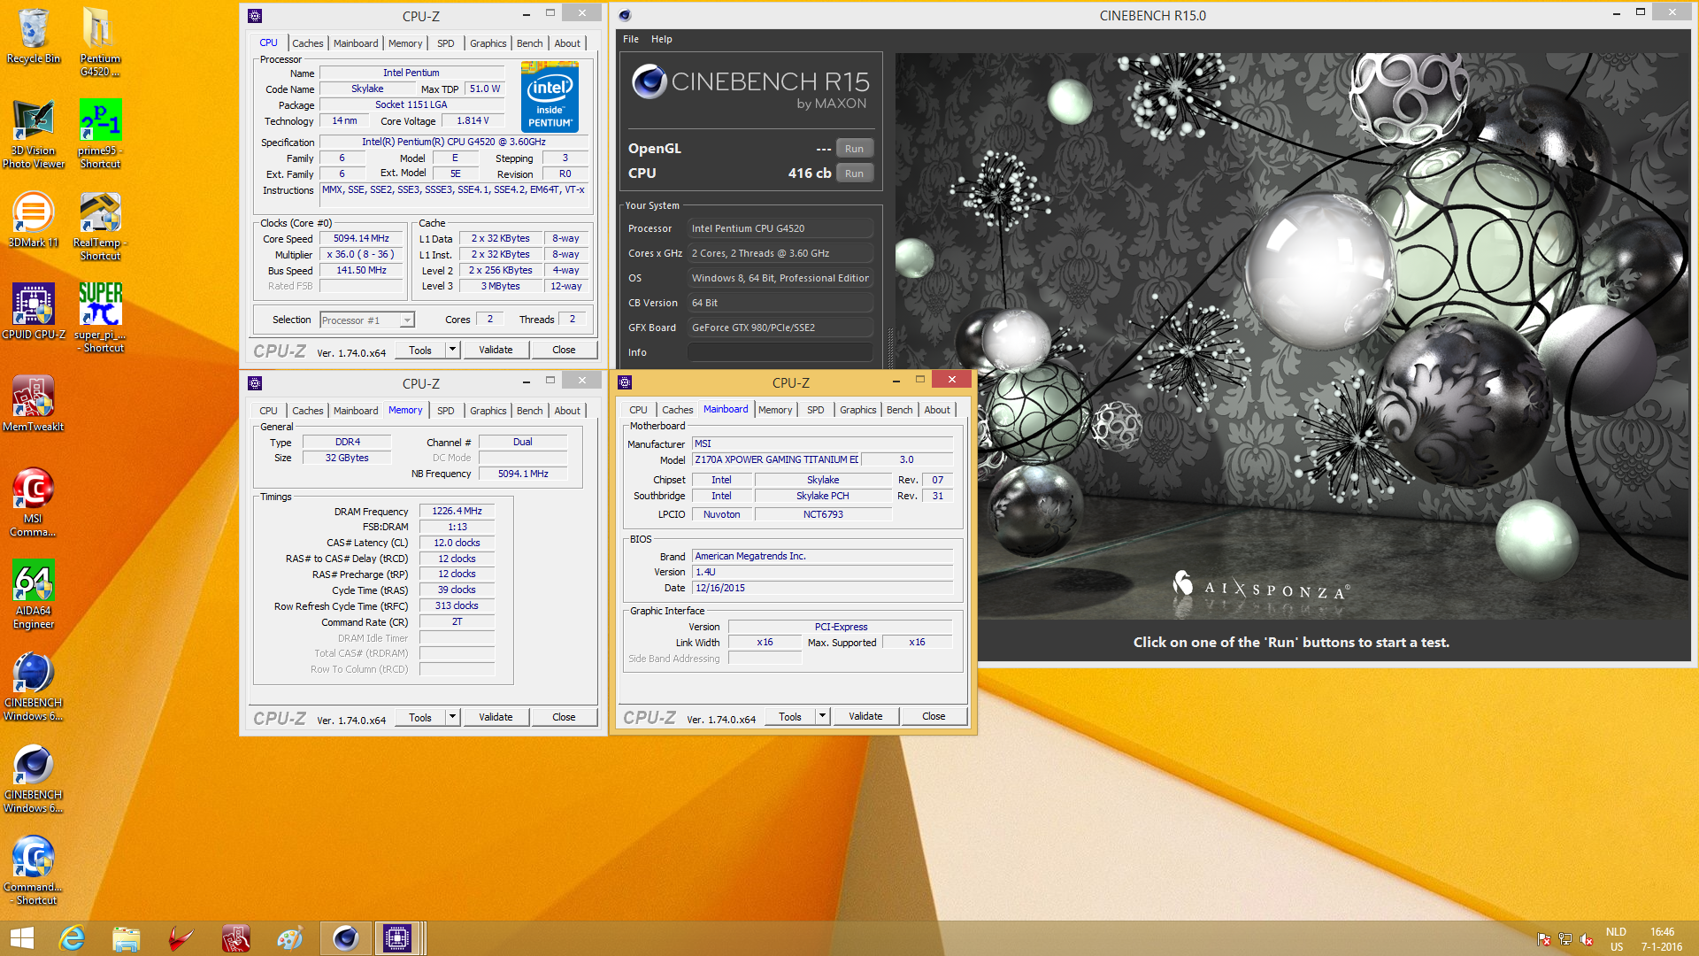The height and width of the screenshot is (956, 1699).
Task: Select the BIOS date 12/16/2015 field
Action: coord(822,588)
